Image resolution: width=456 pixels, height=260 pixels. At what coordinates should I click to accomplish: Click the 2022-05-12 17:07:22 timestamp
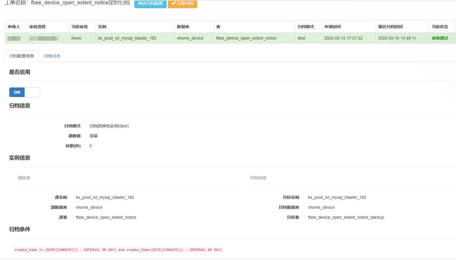tap(343, 38)
